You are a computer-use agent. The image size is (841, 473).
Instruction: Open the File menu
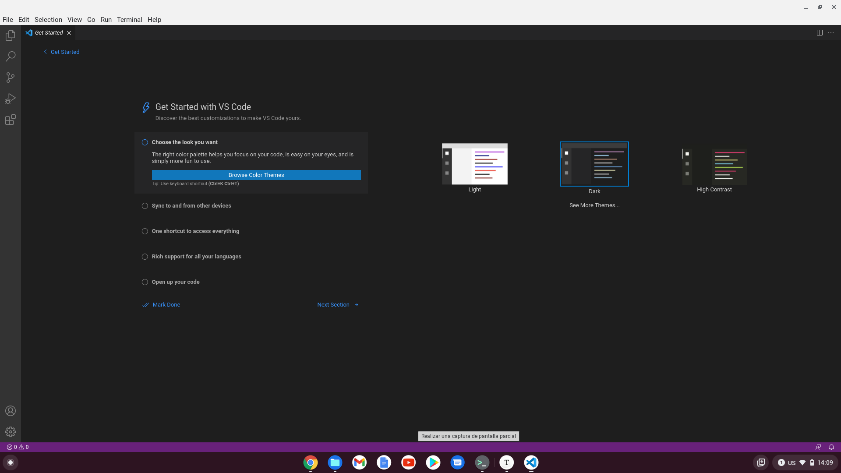[8, 20]
